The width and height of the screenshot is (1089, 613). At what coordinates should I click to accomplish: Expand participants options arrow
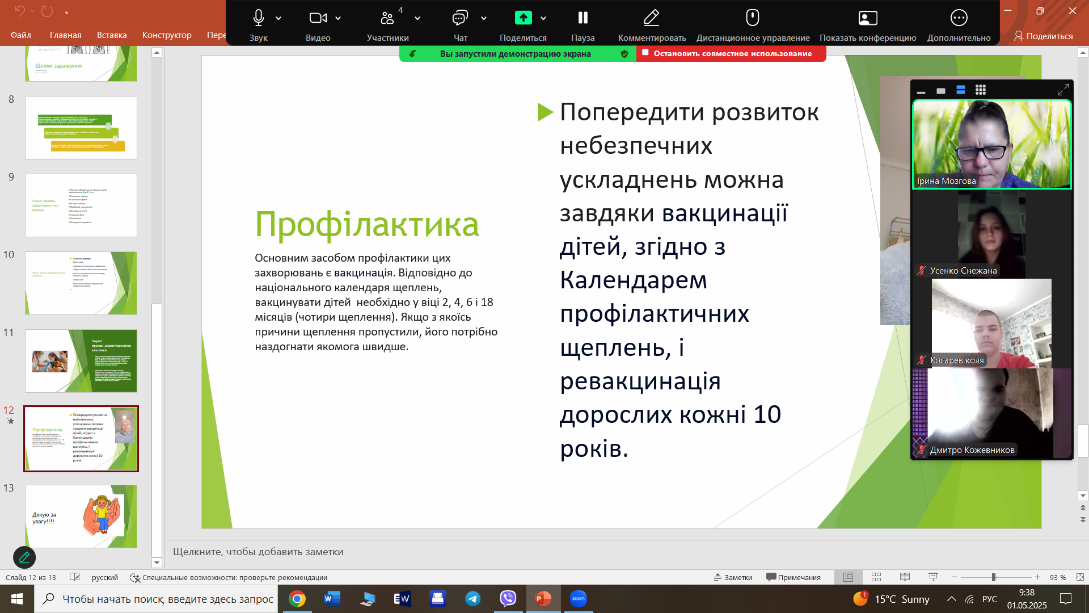(x=417, y=18)
